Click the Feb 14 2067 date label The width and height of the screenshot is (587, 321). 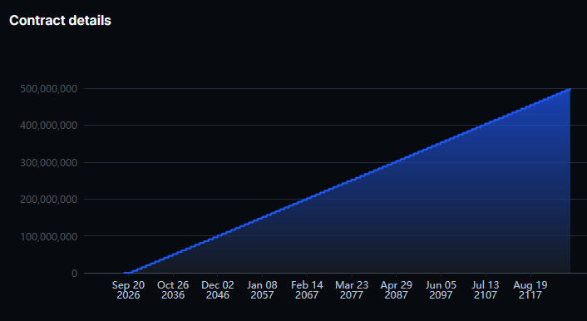coord(307,290)
